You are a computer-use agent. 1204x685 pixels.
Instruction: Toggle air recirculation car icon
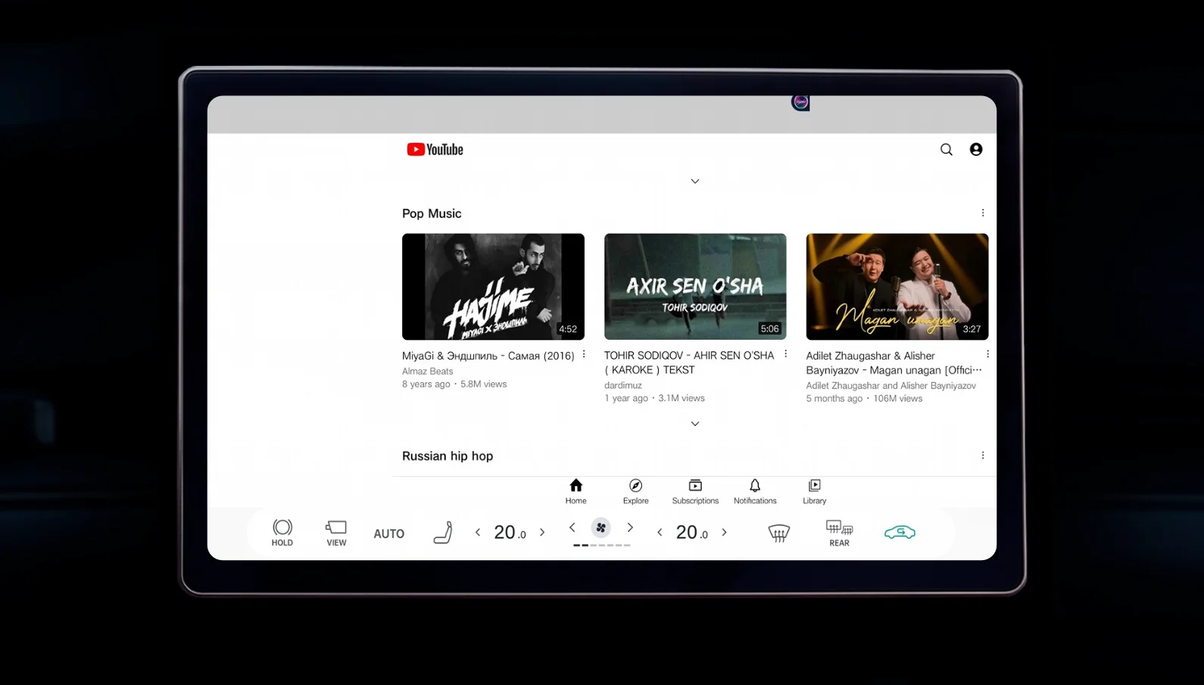900,533
